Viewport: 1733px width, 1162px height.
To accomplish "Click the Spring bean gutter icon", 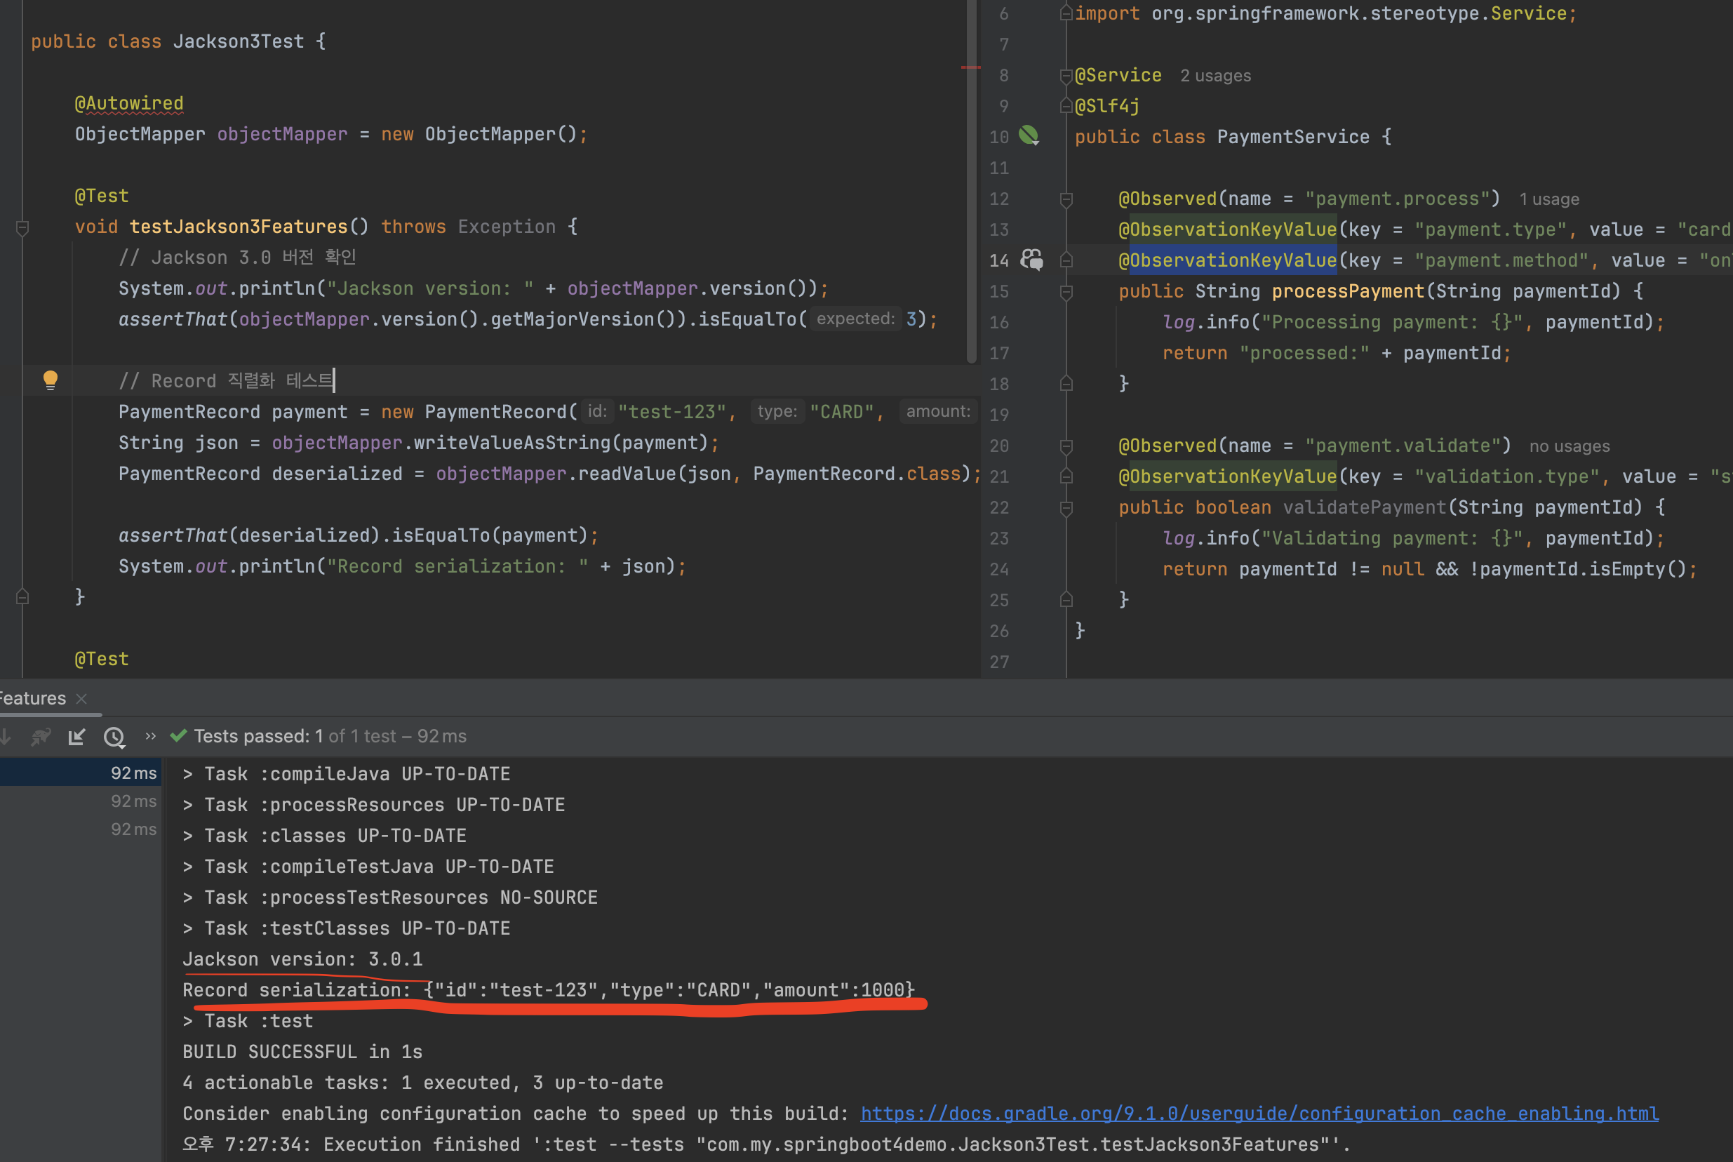I will pyautogui.click(x=1029, y=135).
